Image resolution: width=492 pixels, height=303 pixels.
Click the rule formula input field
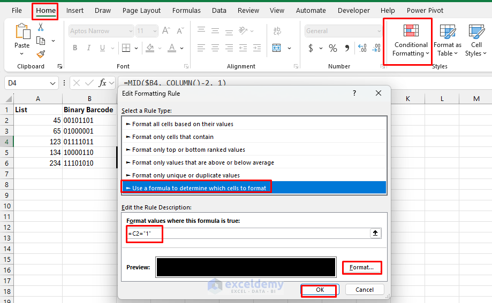(x=248, y=234)
